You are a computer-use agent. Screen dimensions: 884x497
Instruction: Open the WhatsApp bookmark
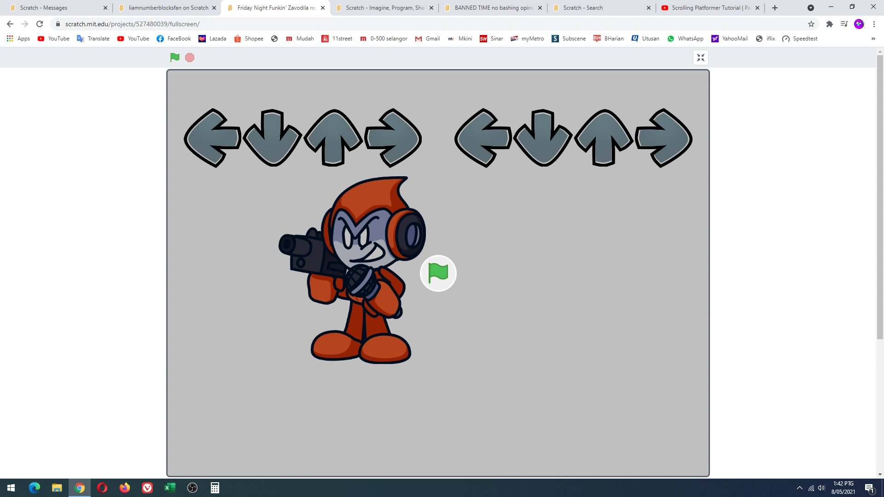tap(685, 39)
